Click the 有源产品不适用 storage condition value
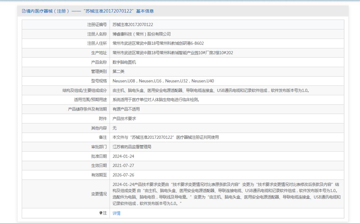This screenshot has width=360, height=223. (126, 109)
